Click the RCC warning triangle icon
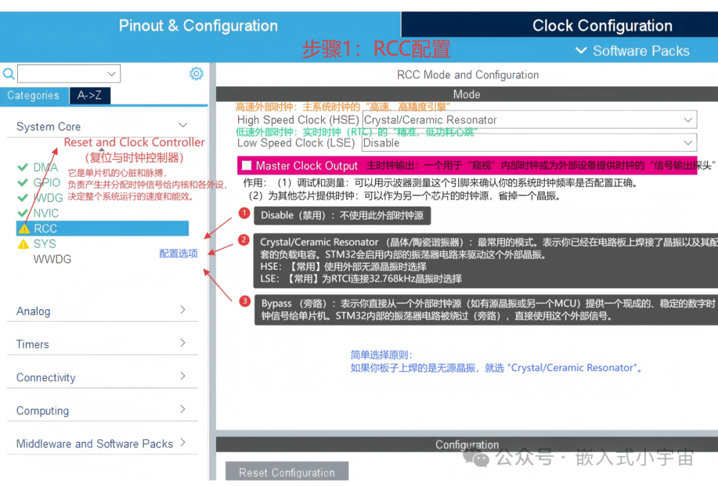This screenshot has height=486, width=718. coord(25,229)
